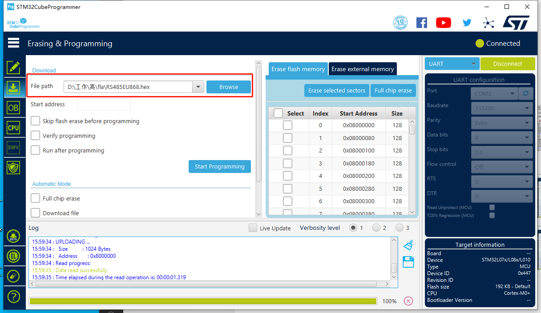Open the COM3 port dropdown

click(494, 93)
